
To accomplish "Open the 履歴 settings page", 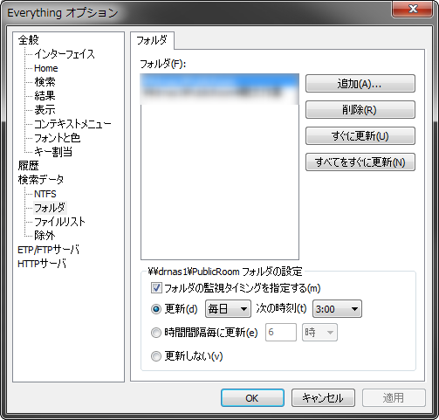I will coord(28,166).
